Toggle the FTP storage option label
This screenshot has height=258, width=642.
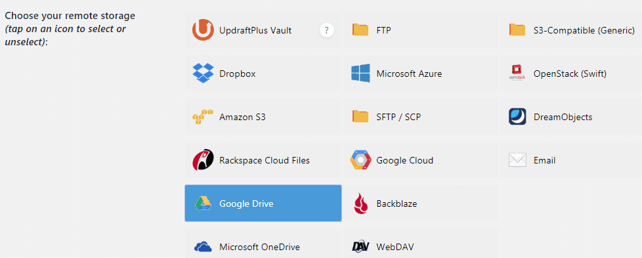pos(383,30)
